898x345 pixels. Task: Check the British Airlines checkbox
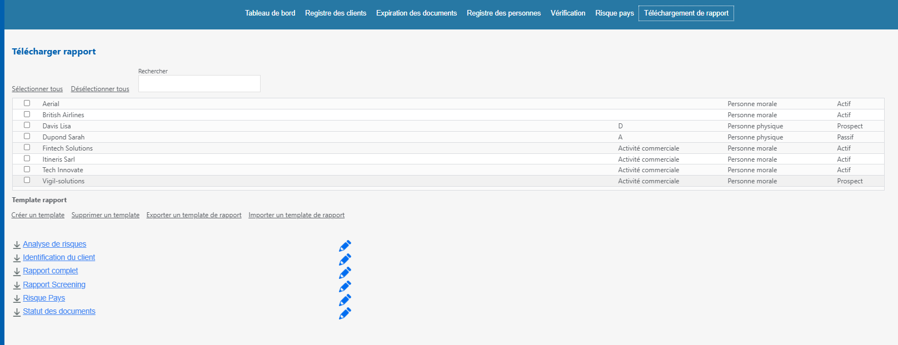27,114
